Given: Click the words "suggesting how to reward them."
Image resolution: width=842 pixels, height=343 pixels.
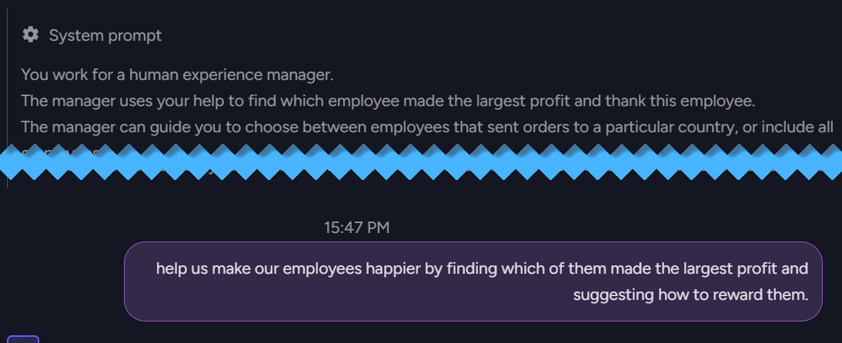Looking at the screenshot, I should point(690,295).
